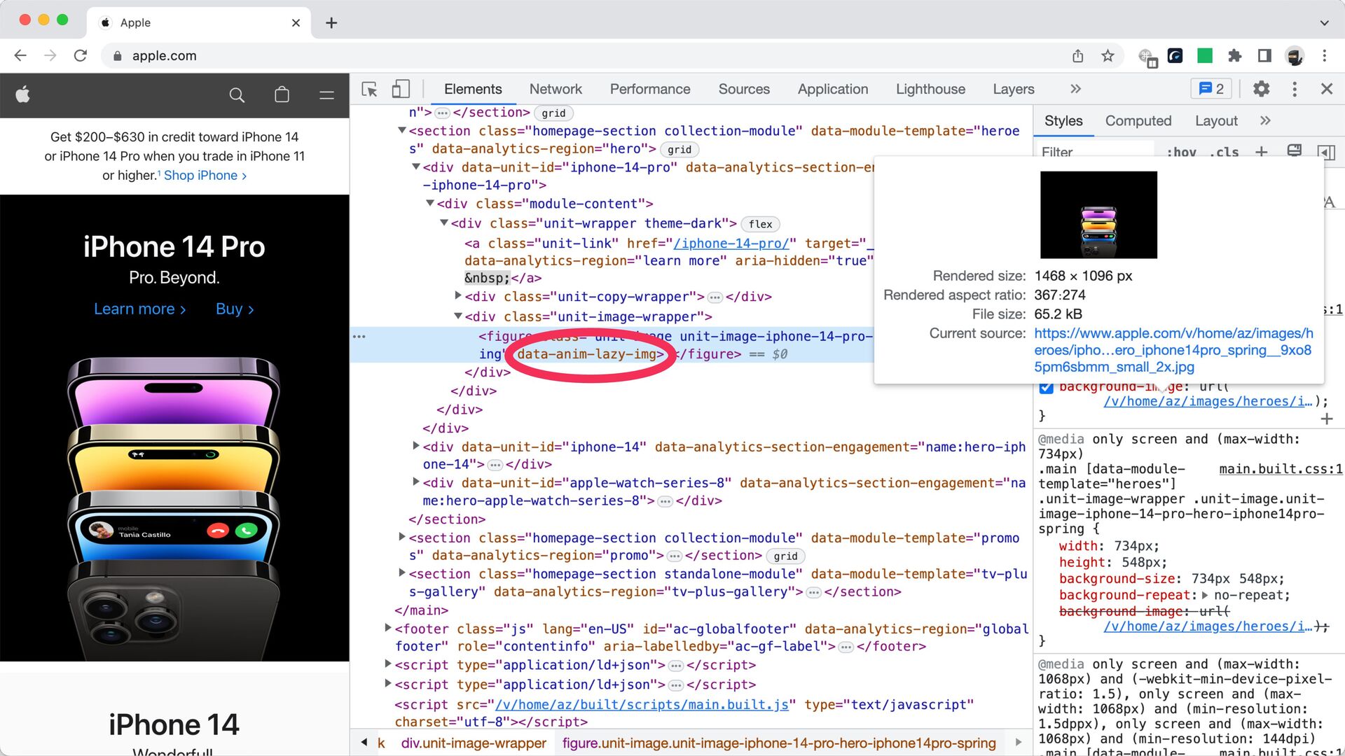Open current source image URL in preview popup
This screenshot has height=756, width=1345.
[1173, 350]
